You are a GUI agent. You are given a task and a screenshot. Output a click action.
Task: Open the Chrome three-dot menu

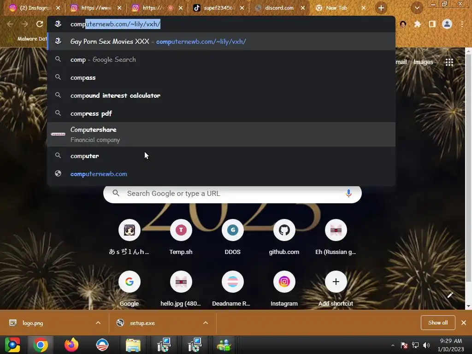coord(462,24)
